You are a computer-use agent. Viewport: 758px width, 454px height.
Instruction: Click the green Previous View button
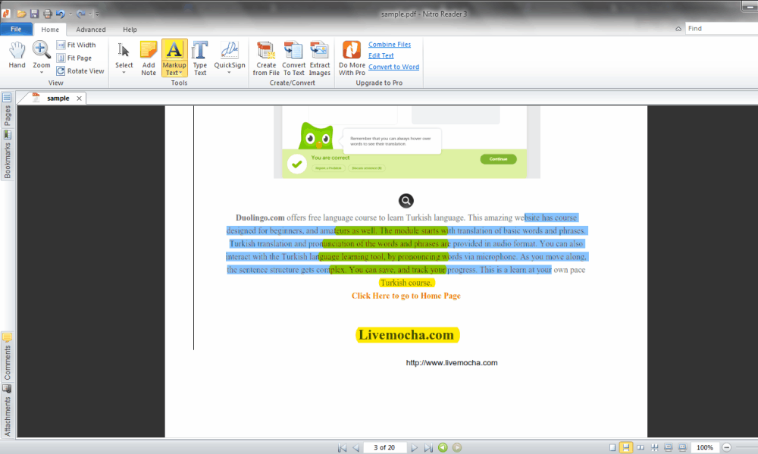[443, 448]
